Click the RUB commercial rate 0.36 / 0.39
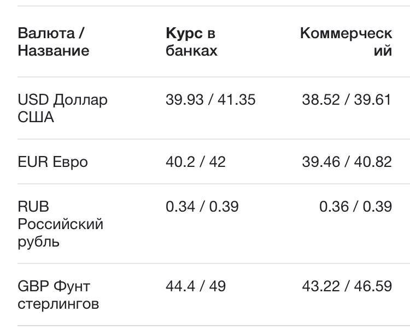Image resolution: width=410 pixels, height=330 pixels. pyautogui.click(x=355, y=207)
